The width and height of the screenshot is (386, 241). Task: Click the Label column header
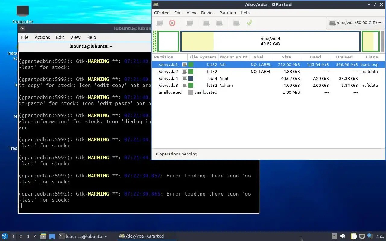(261, 57)
